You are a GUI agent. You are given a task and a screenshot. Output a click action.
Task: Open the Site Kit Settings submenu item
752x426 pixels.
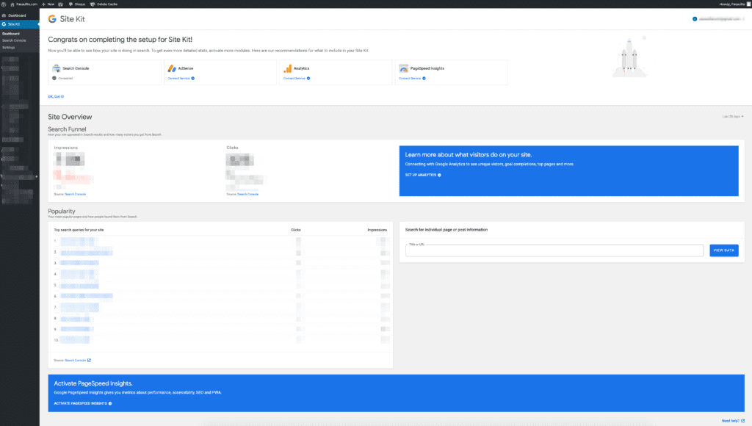[x=8, y=47]
